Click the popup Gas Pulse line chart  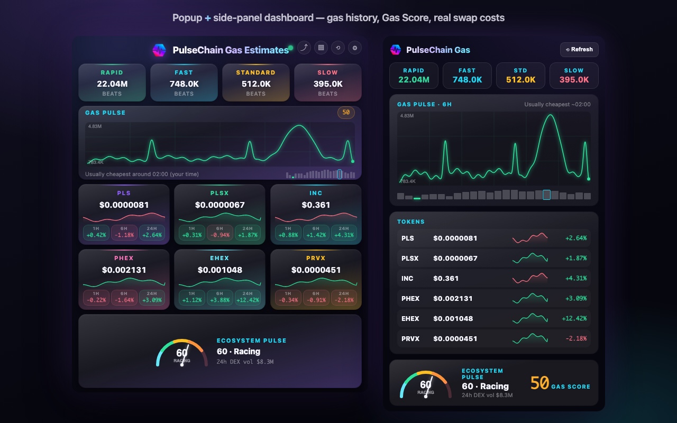click(x=220, y=144)
